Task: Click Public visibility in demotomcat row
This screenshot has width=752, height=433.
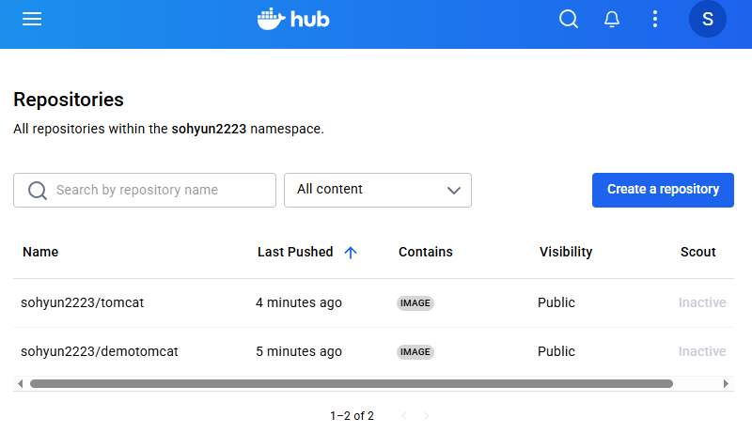Action: (x=556, y=351)
